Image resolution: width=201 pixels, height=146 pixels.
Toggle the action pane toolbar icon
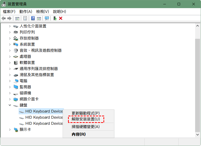(x=39, y=18)
